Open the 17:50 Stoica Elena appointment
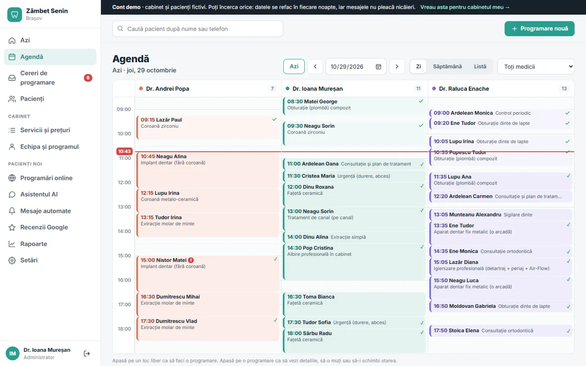Image resolution: width=586 pixels, height=366 pixels. 501,331
